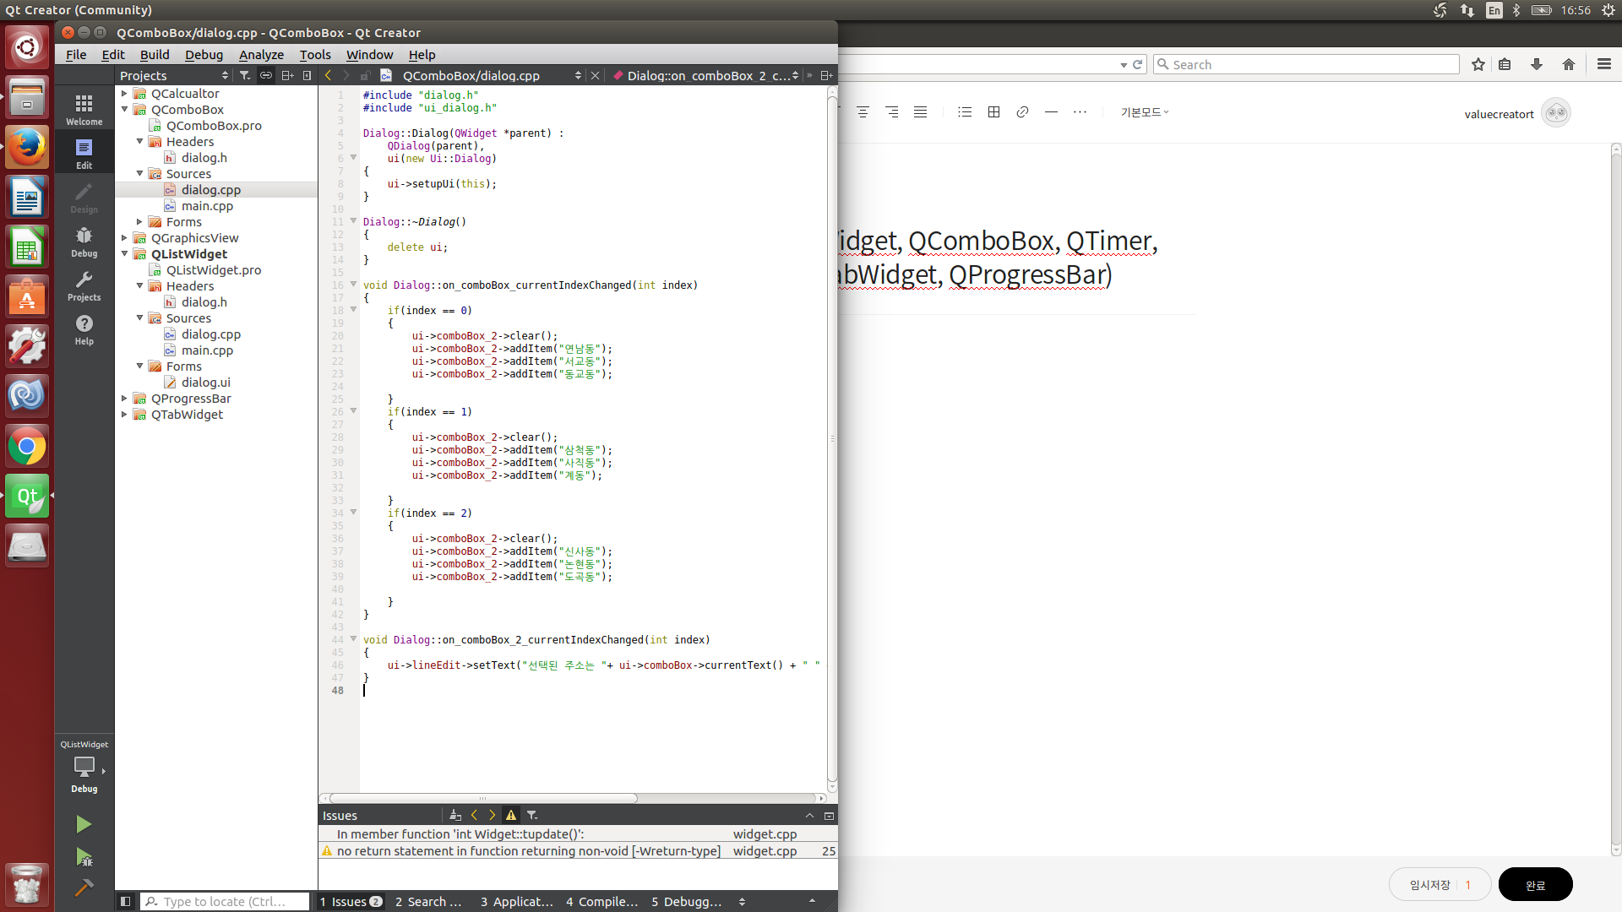The image size is (1622, 912).
Task: Click the black 완료 button
Action: [1535, 884]
